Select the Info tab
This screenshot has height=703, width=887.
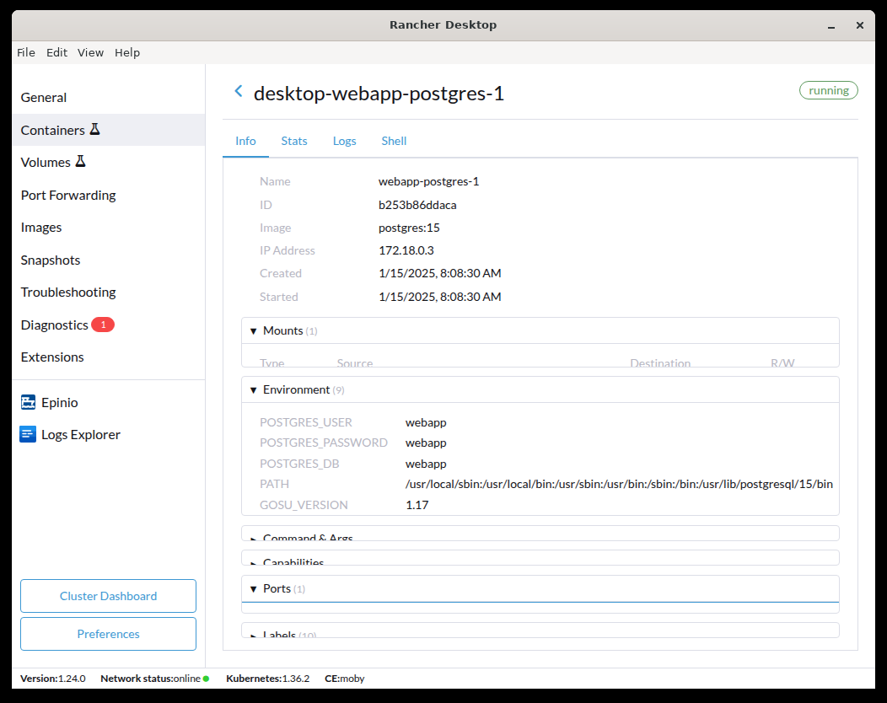pyautogui.click(x=245, y=141)
